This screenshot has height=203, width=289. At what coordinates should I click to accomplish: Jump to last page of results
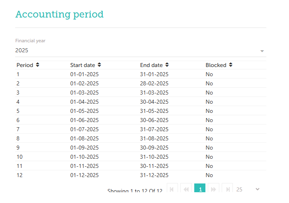click(227, 189)
